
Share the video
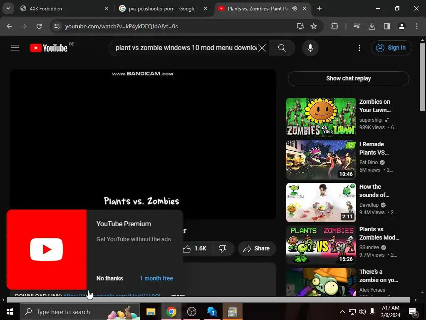pyautogui.click(x=257, y=248)
